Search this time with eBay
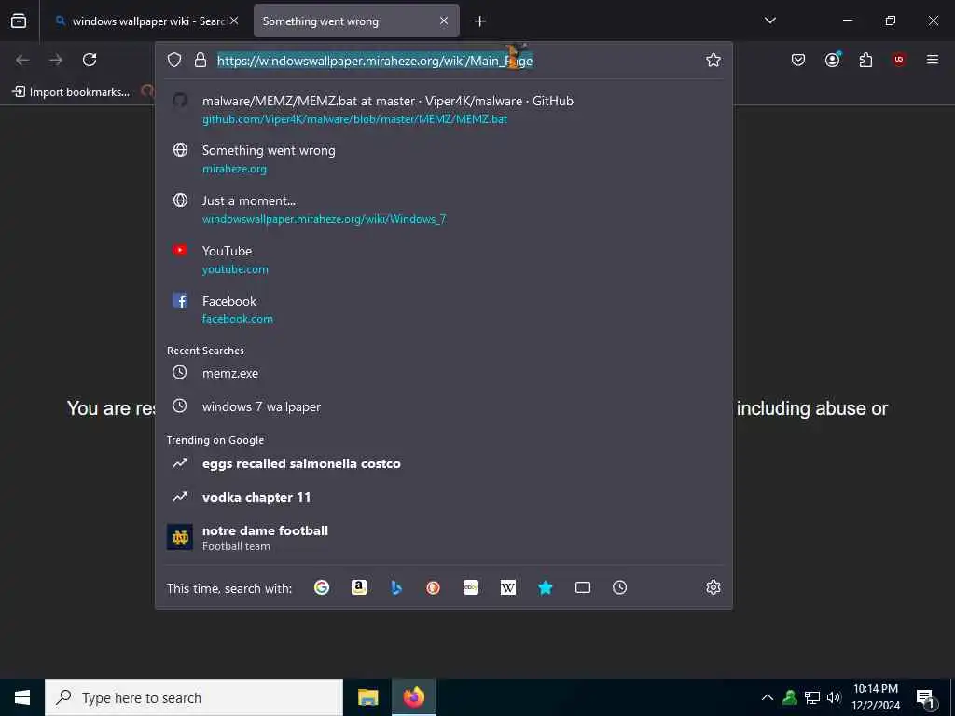Image resolution: width=955 pixels, height=716 pixels. pos(471,587)
